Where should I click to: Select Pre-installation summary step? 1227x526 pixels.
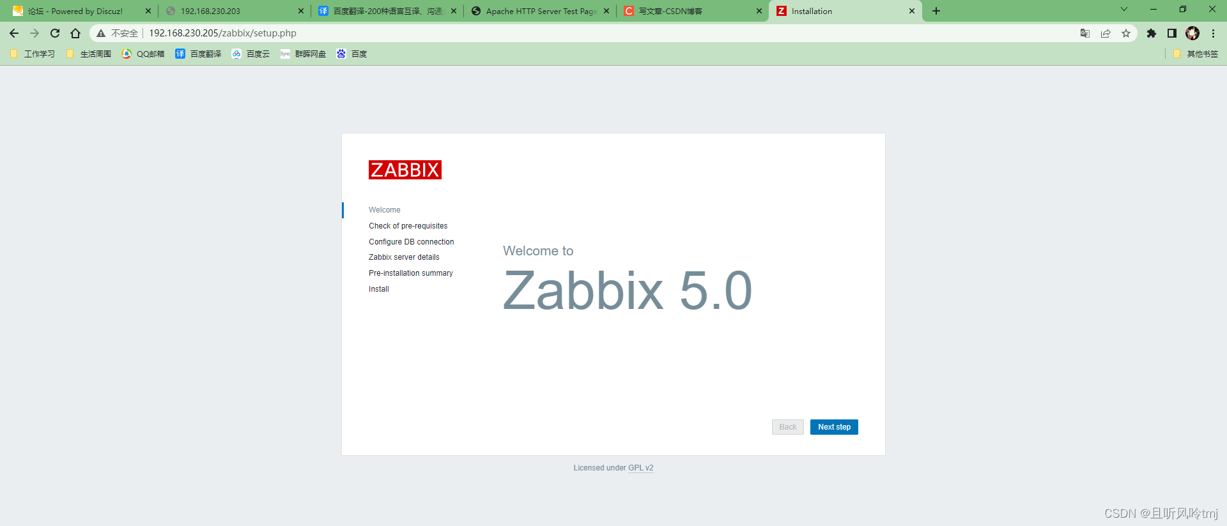pyautogui.click(x=411, y=273)
